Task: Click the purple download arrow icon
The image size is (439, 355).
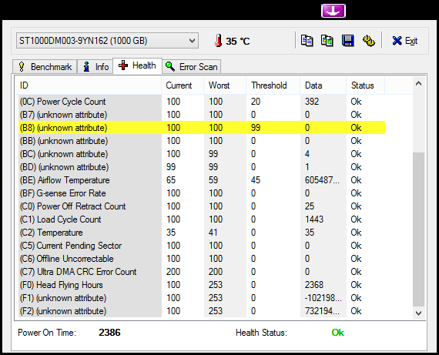Action: coord(333,11)
